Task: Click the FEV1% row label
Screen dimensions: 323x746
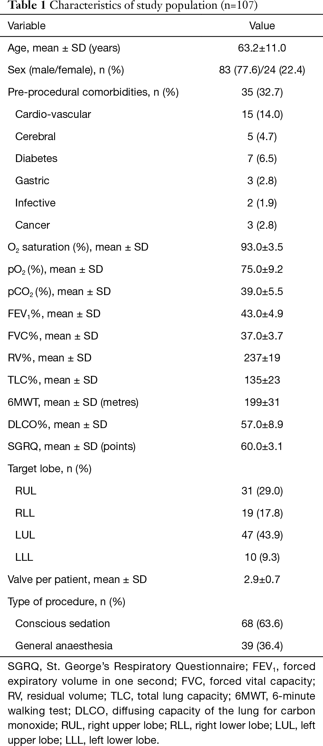Action: [x=54, y=314]
